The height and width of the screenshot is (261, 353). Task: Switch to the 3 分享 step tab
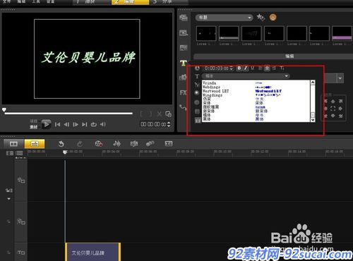click(x=169, y=2)
